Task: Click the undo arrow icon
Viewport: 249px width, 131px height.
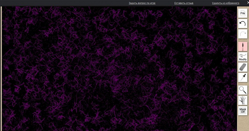Action: [243, 24]
